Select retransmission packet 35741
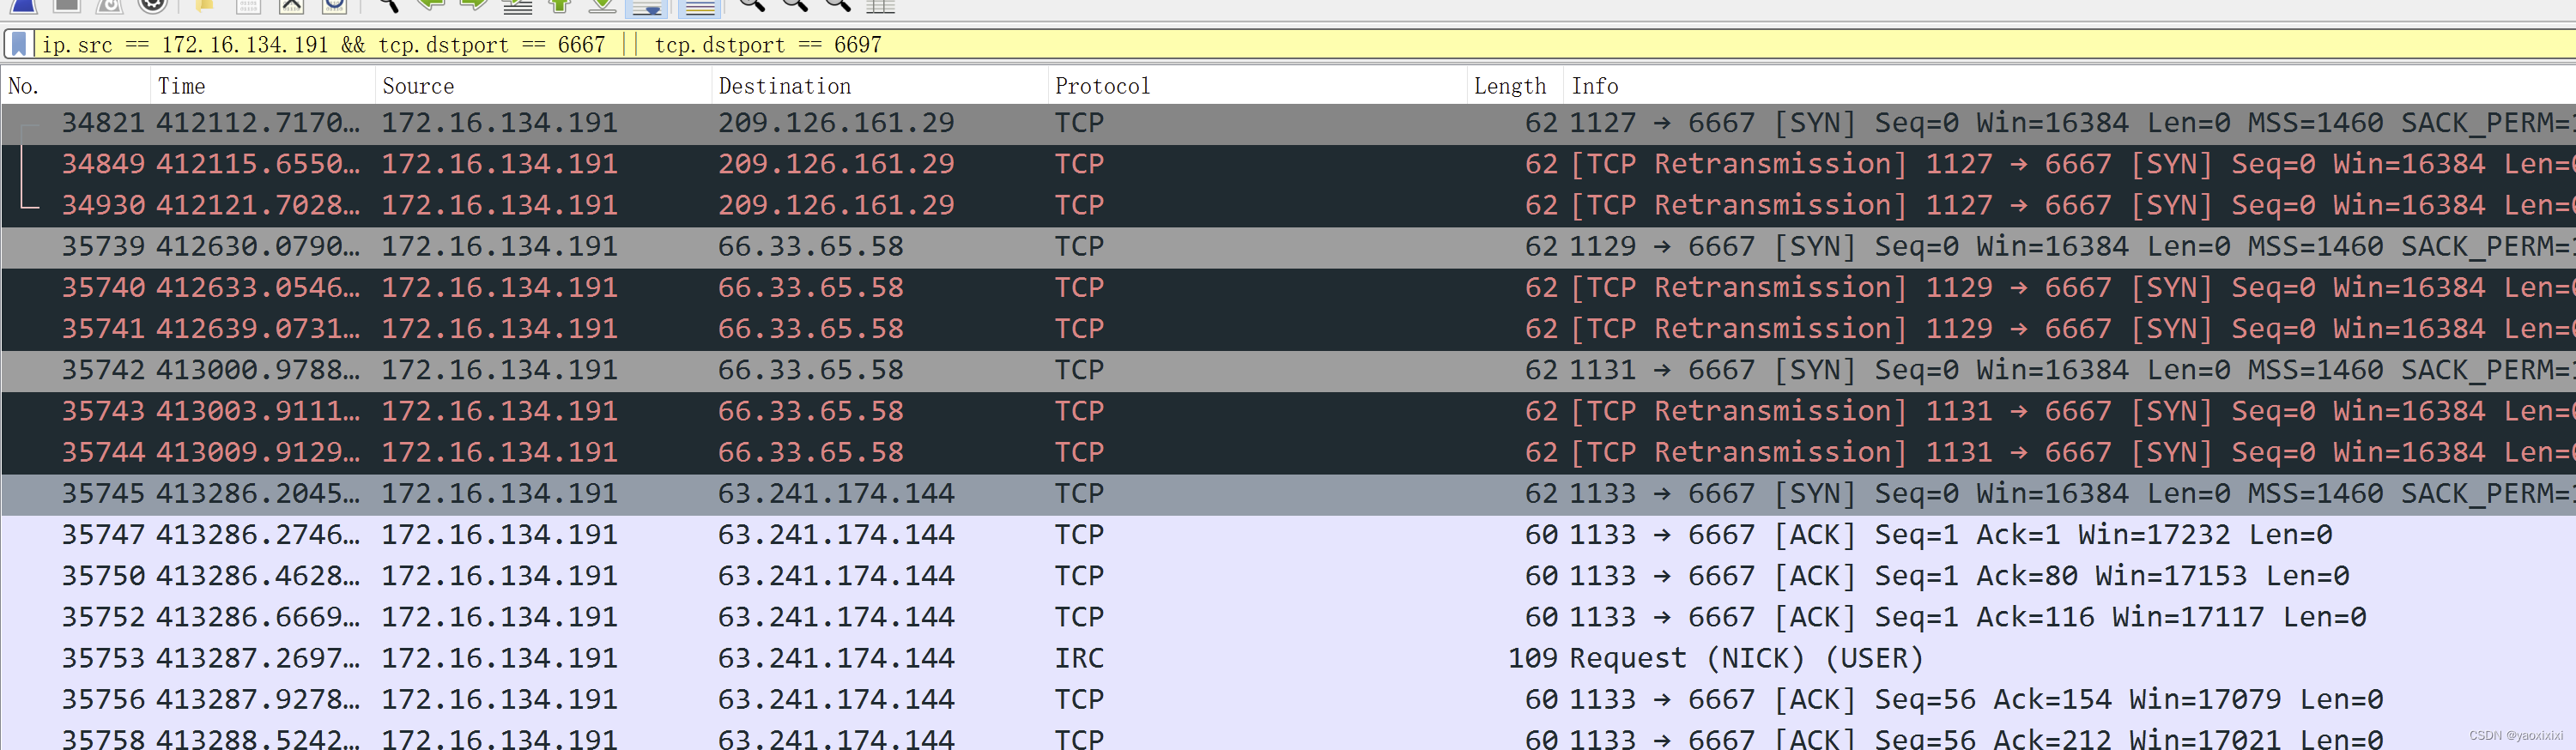2576x750 pixels. [1288, 329]
